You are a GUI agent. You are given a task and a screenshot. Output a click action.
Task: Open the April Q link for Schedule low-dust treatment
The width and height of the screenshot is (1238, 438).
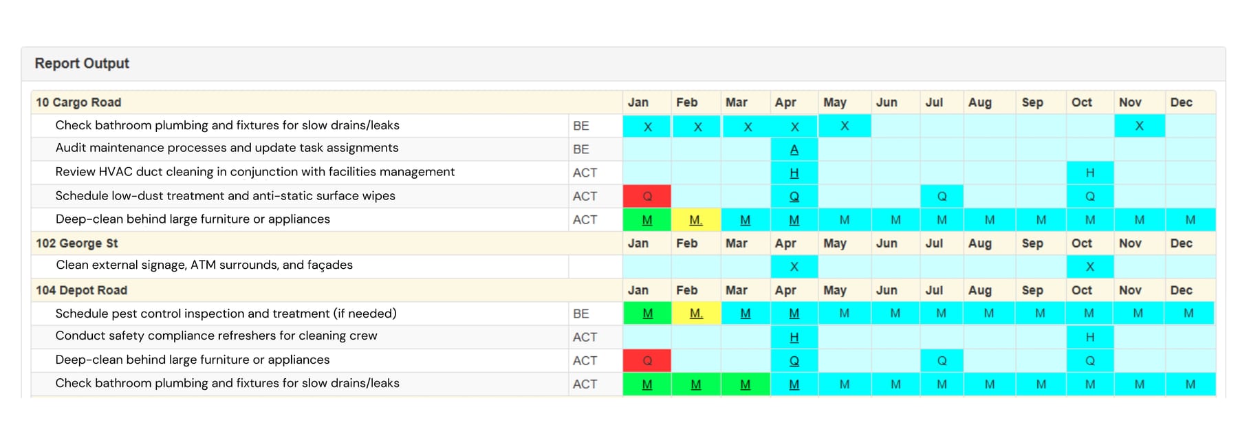[794, 196]
